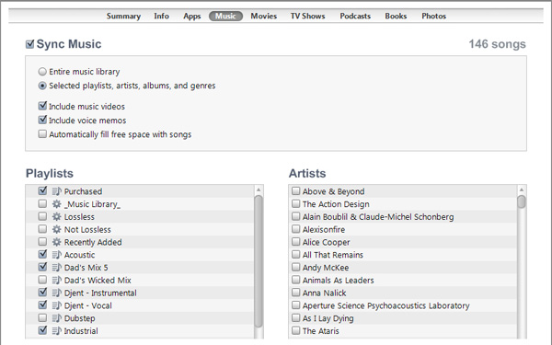Uncheck the Djent - Vocal checkbox
Image resolution: width=552 pixels, height=345 pixels.
[42, 305]
